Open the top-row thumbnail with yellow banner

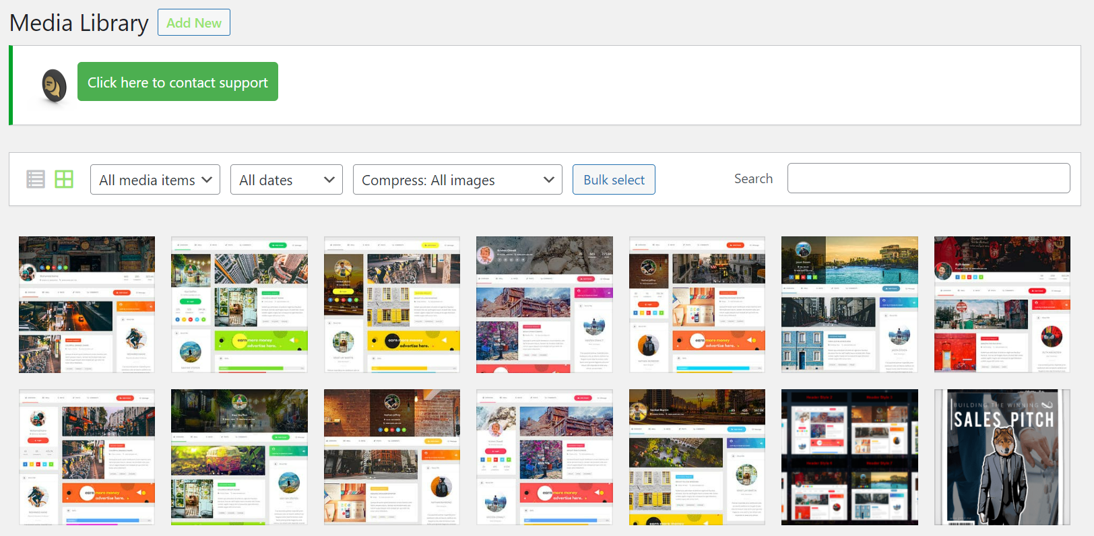pyautogui.click(x=392, y=304)
